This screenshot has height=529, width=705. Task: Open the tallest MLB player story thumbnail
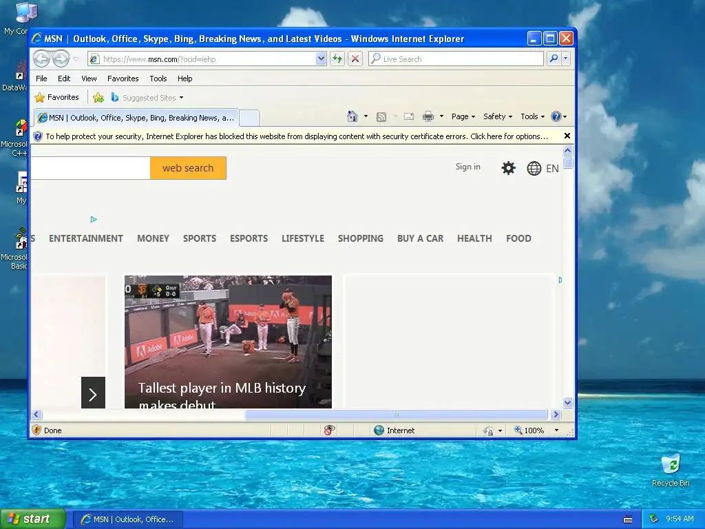click(x=228, y=342)
